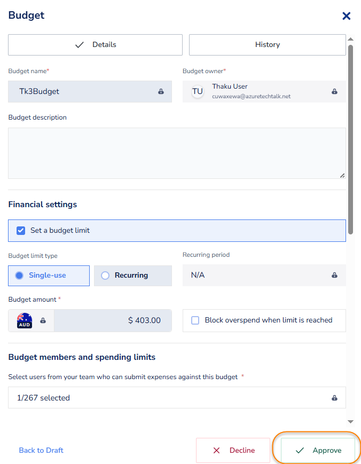Click the Budget description text area

176,153
